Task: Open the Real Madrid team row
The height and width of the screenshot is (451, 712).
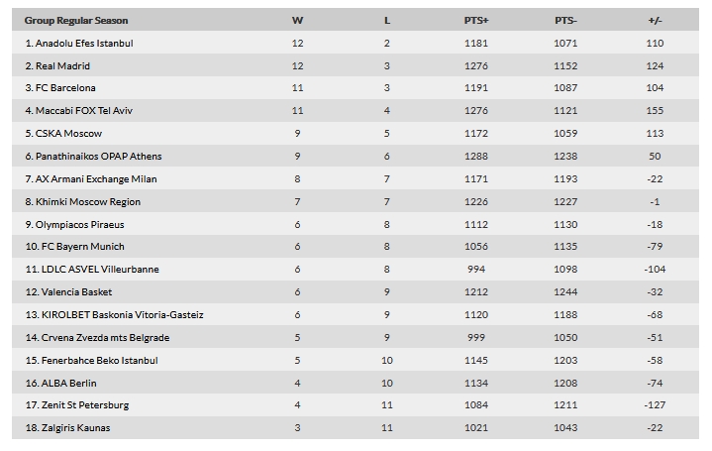Action: pyautogui.click(x=356, y=65)
